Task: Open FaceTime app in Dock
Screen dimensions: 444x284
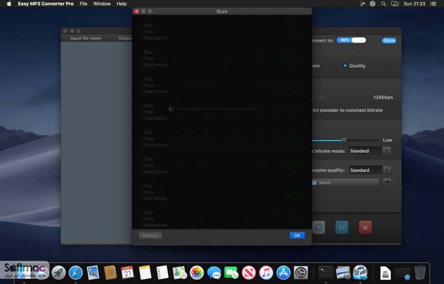Action: [231, 272]
